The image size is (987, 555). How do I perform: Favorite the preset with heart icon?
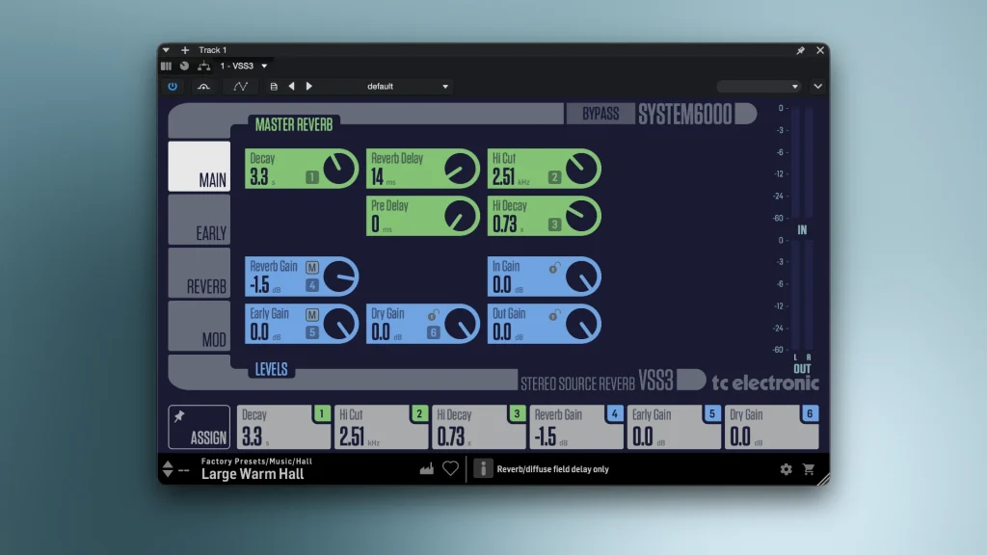coord(450,469)
